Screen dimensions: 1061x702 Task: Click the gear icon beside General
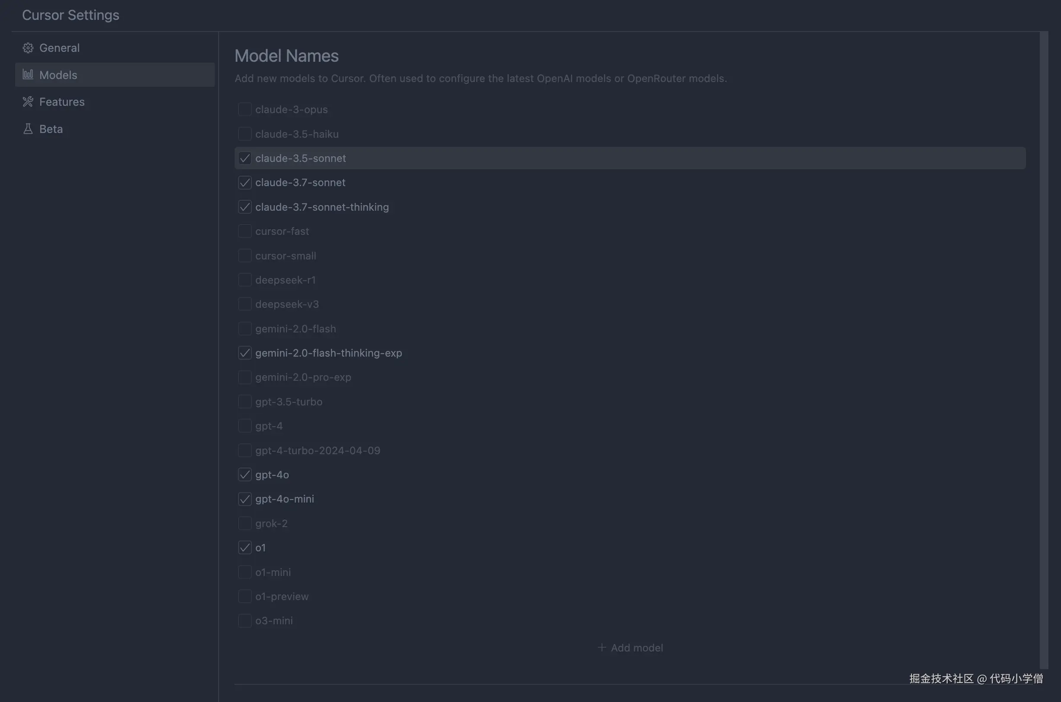[28, 48]
